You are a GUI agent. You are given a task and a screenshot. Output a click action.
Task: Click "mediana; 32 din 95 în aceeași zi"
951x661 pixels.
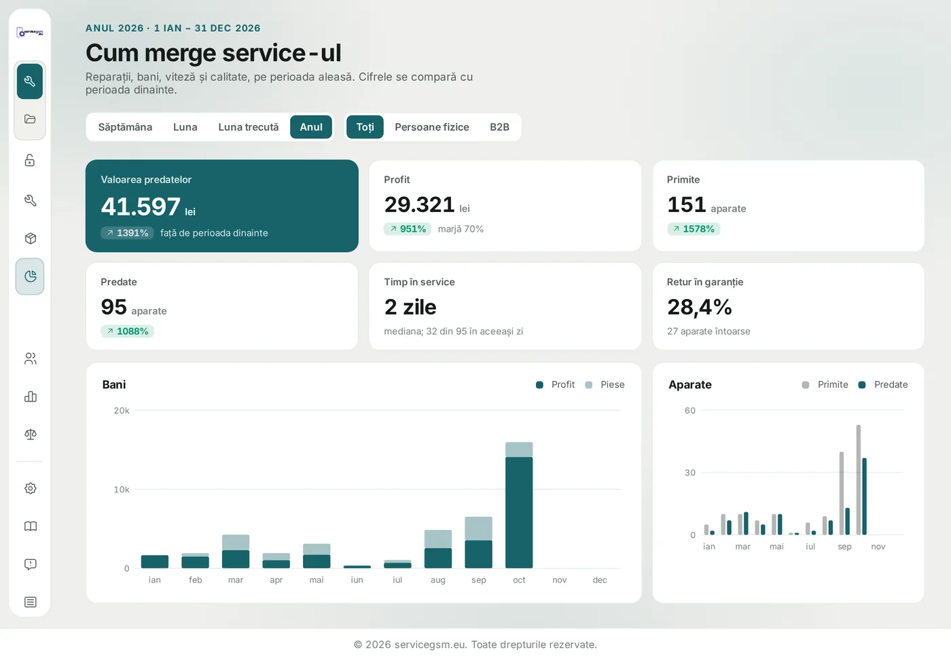(x=454, y=332)
